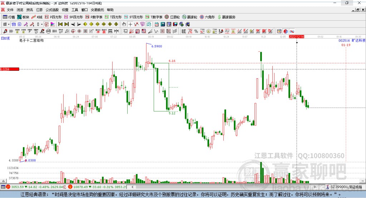This screenshot has height=198, width=366.
Task: Click the first yellow diamond left-arrow icon
Action: point(85,24)
